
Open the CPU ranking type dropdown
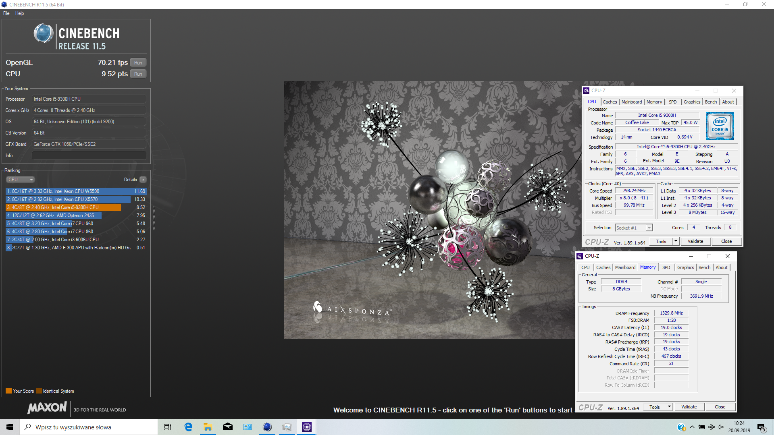[x=20, y=180]
